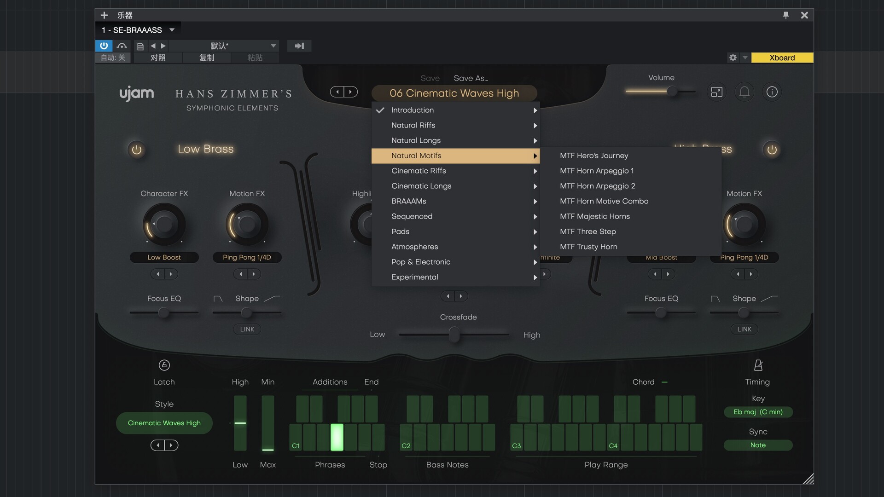Select previous plugin preset arrow

337,92
